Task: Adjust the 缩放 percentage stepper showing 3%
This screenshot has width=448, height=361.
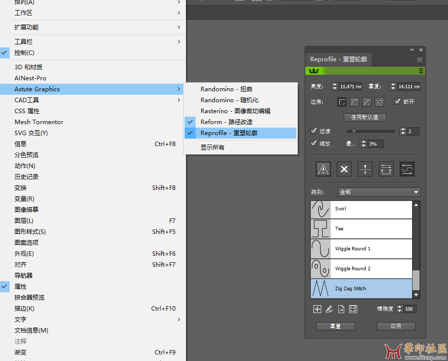Action: pyautogui.click(x=364, y=144)
